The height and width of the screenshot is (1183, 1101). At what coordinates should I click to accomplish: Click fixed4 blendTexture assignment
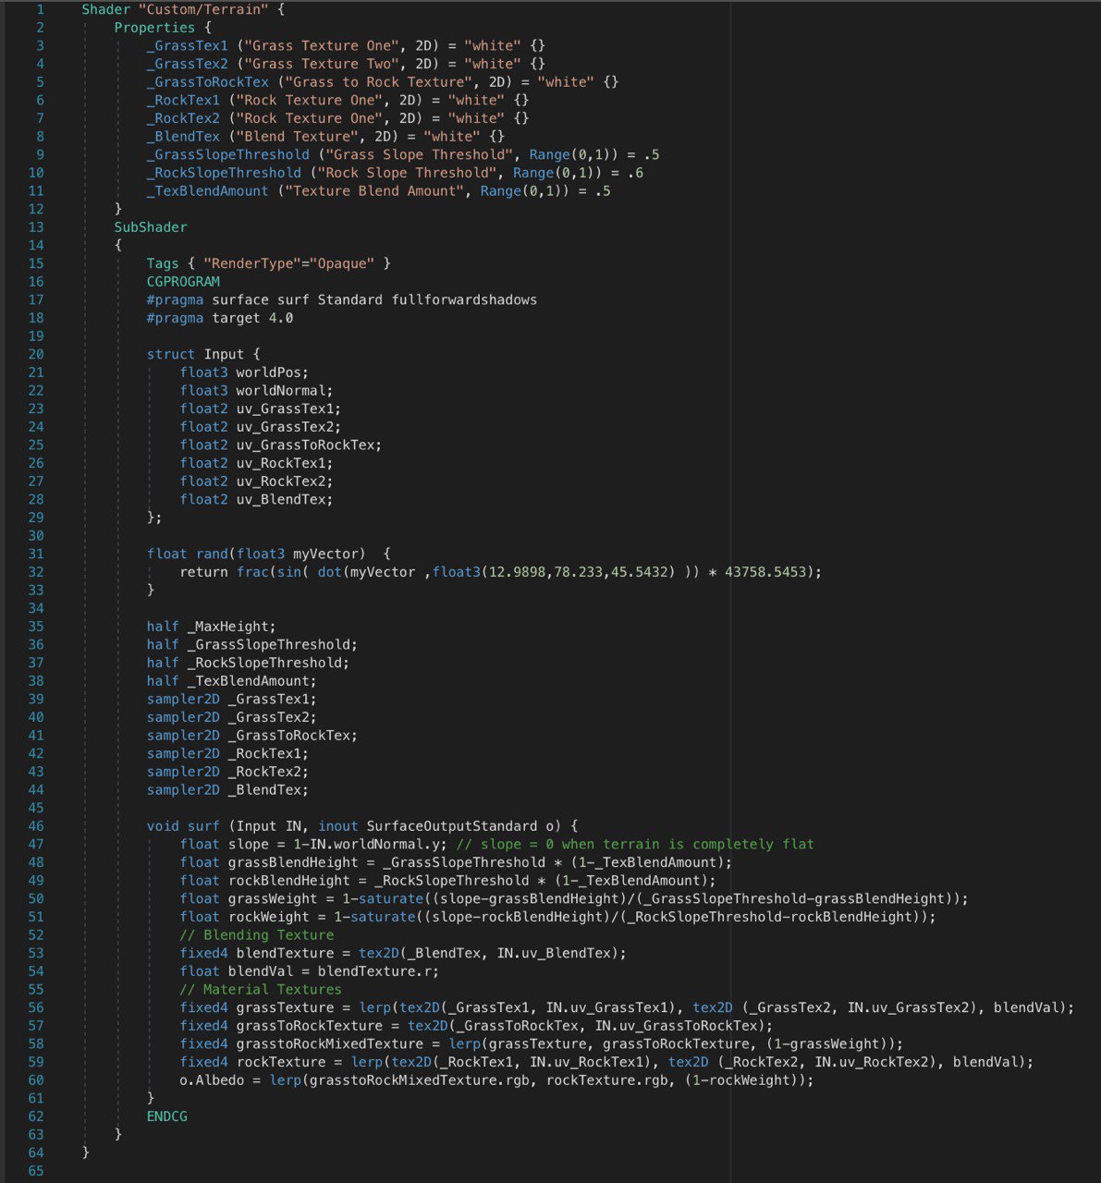pyautogui.click(x=403, y=953)
